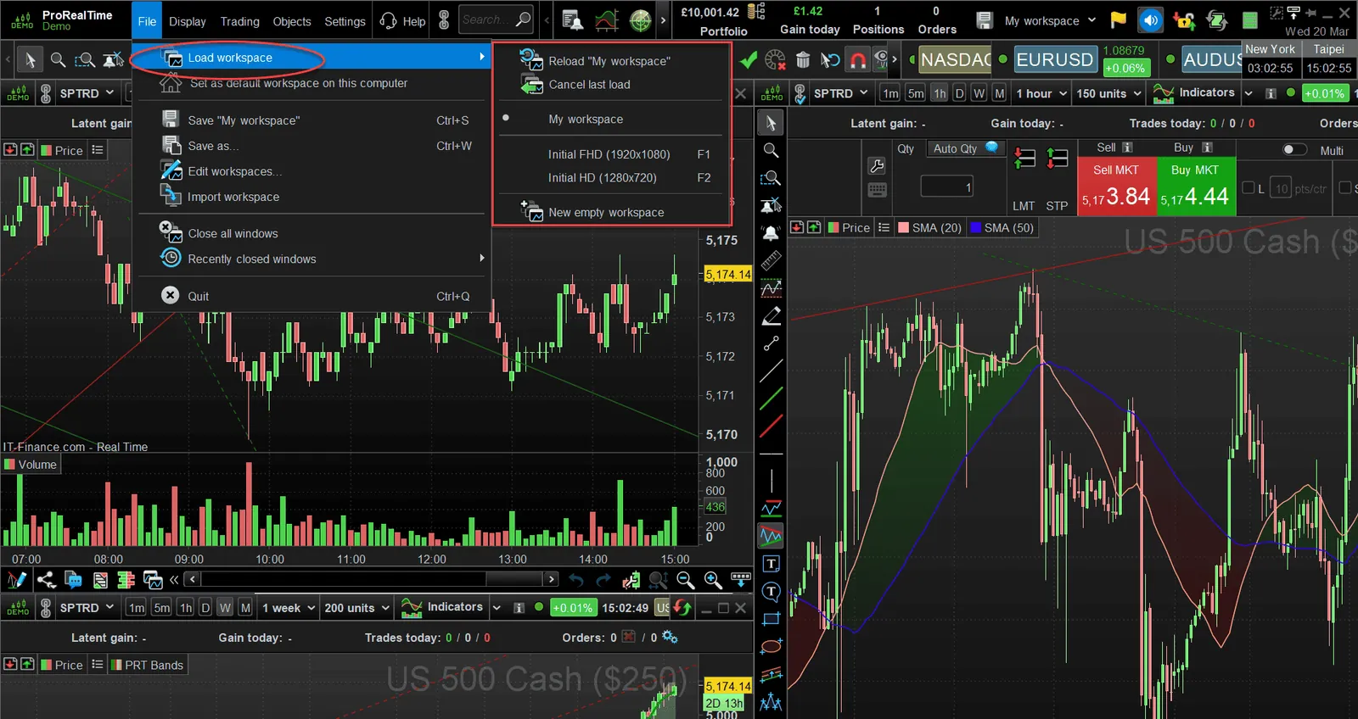Screen dimensions: 1358x719
Task: Select Load workspace menu entry
Action: (x=312, y=58)
